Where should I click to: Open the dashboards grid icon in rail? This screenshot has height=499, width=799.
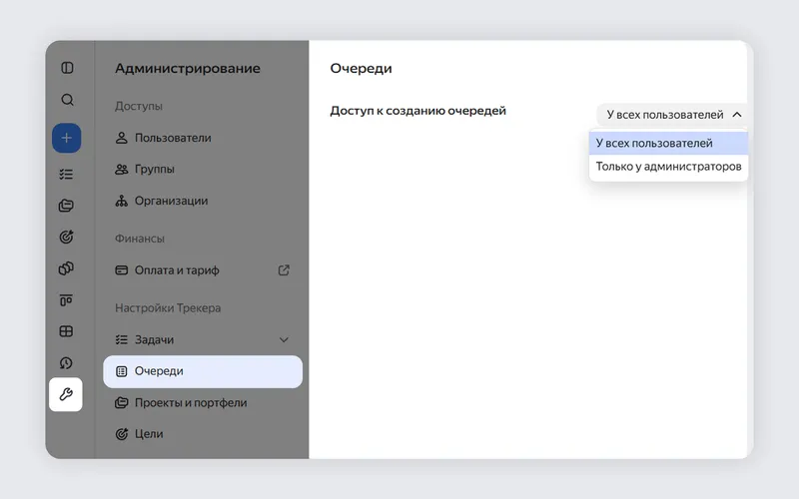click(x=66, y=331)
